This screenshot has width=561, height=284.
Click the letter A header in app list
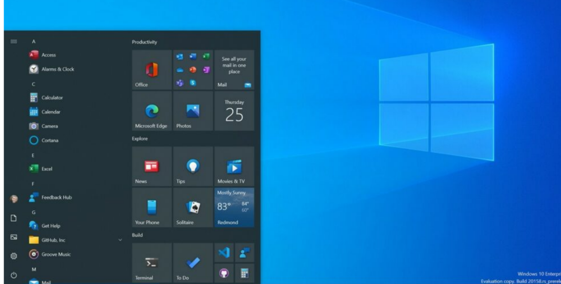click(x=34, y=41)
